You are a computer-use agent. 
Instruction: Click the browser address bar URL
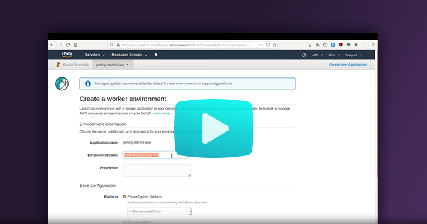[185, 45]
